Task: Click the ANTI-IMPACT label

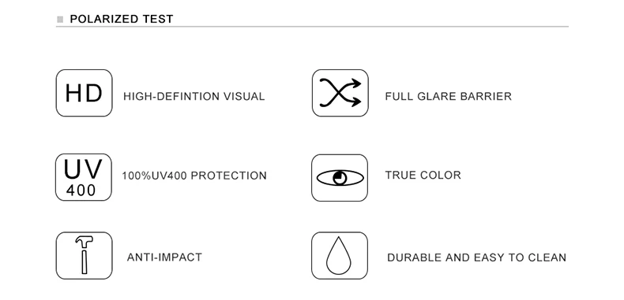Action: click(x=164, y=257)
